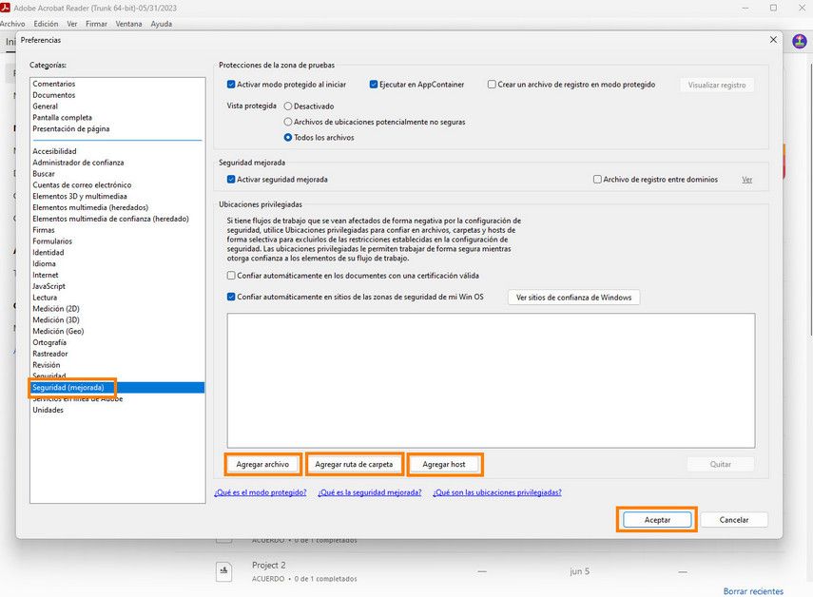Select Comentarios category
813x597 pixels.
tap(54, 84)
